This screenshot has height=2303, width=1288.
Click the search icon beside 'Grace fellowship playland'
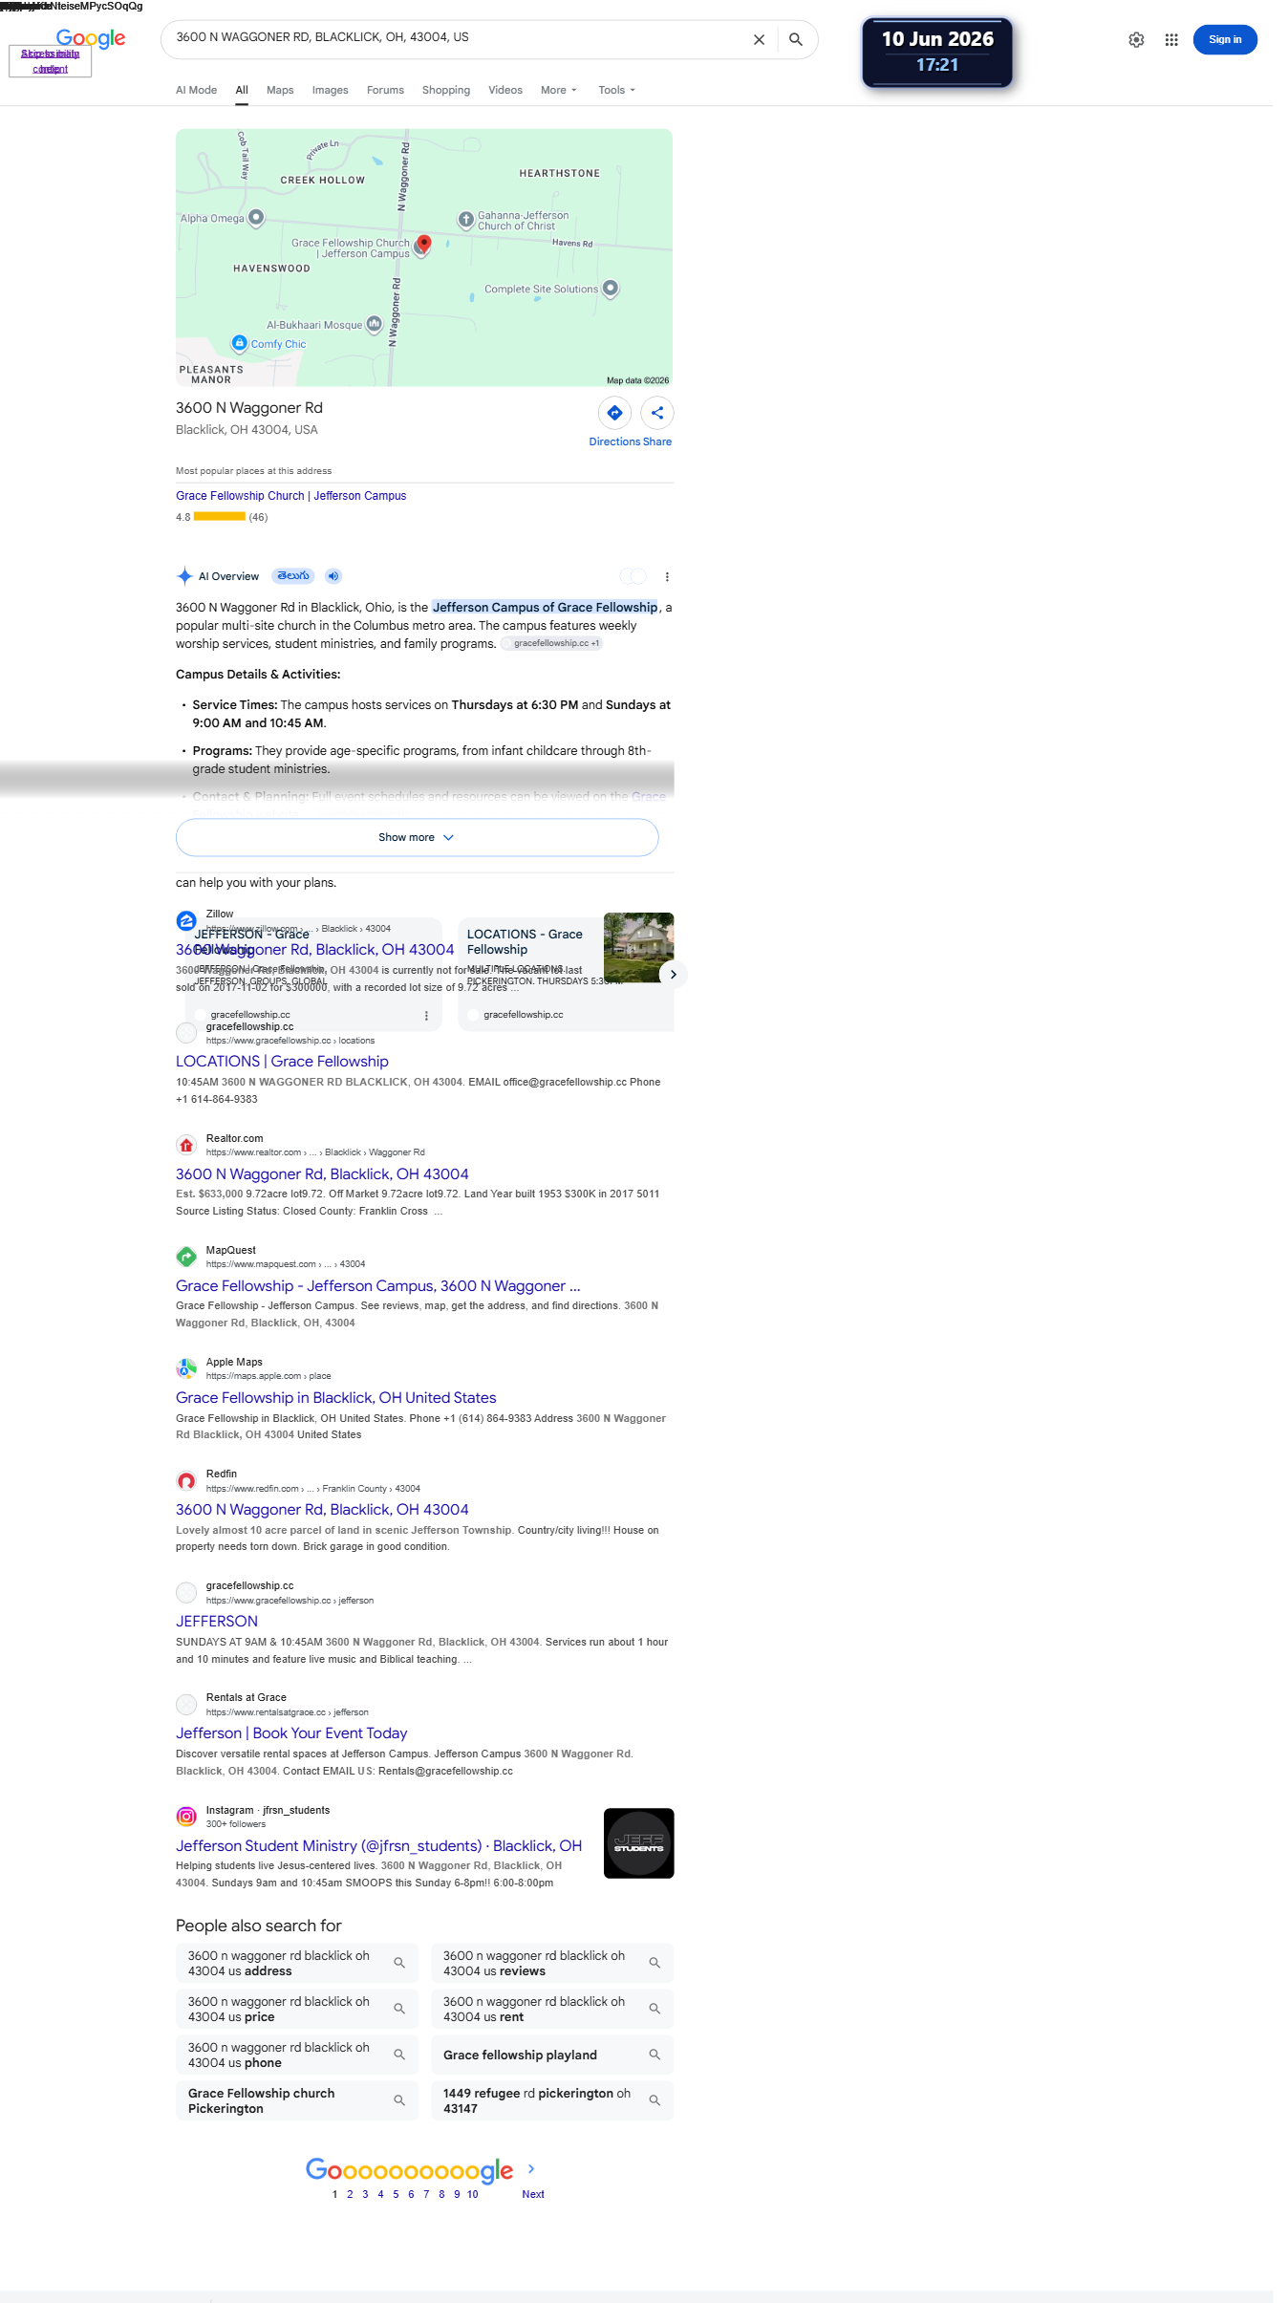(x=655, y=2055)
